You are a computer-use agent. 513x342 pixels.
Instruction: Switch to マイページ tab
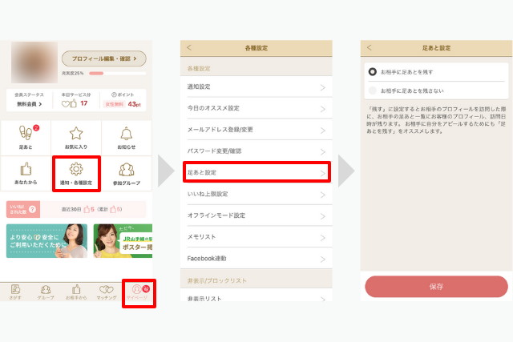[x=139, y=293]
